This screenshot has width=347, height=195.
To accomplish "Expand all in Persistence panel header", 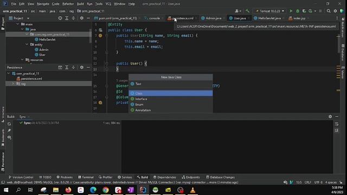I will tap(67, 67).
